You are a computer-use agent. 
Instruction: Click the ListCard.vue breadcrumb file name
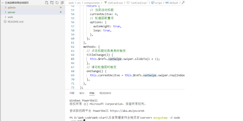115,3
